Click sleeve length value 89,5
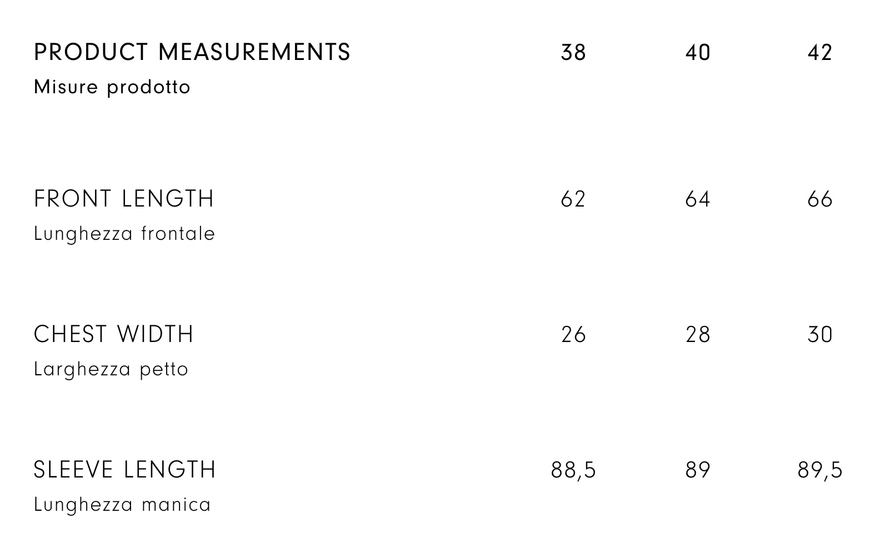This screenshot has width=880, height=553. [820, 471]
